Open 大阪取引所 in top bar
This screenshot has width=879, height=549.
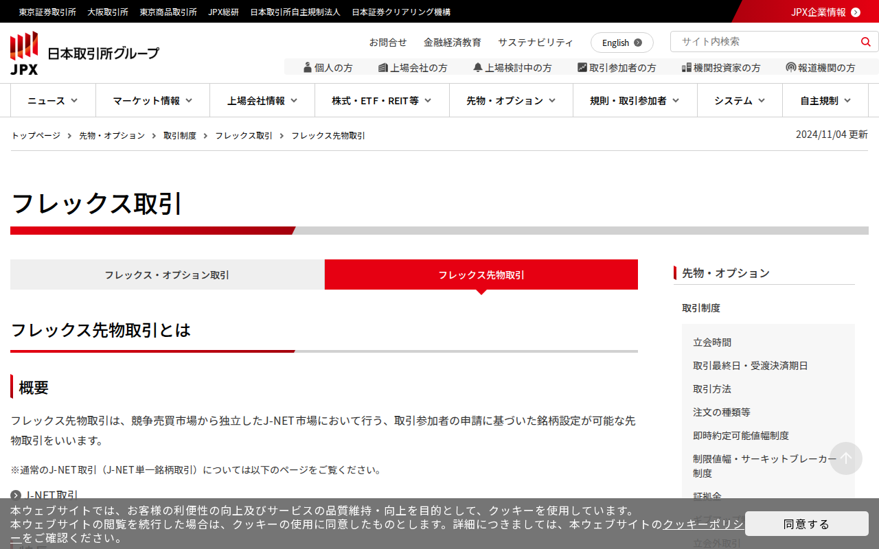(108, 12)
